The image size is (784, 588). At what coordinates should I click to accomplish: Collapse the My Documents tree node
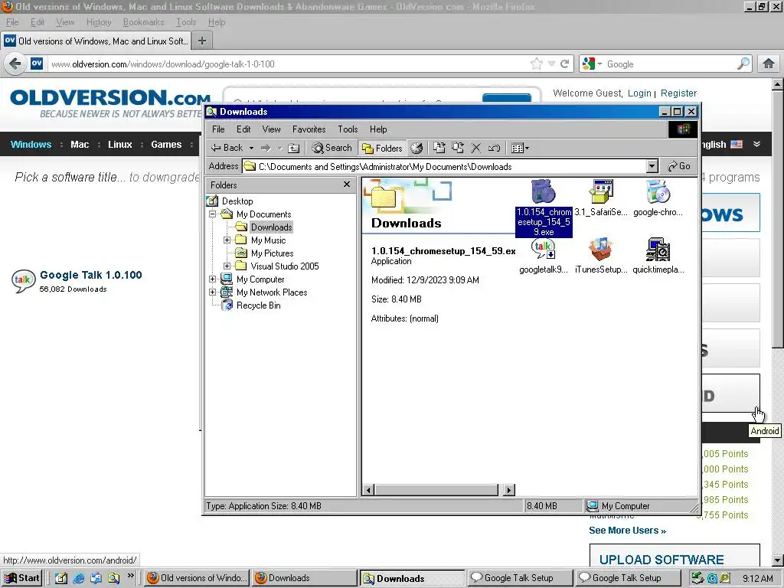coord(213,214)
